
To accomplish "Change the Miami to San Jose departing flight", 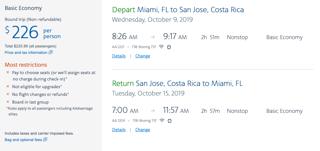I will click(x=142, y=56).
